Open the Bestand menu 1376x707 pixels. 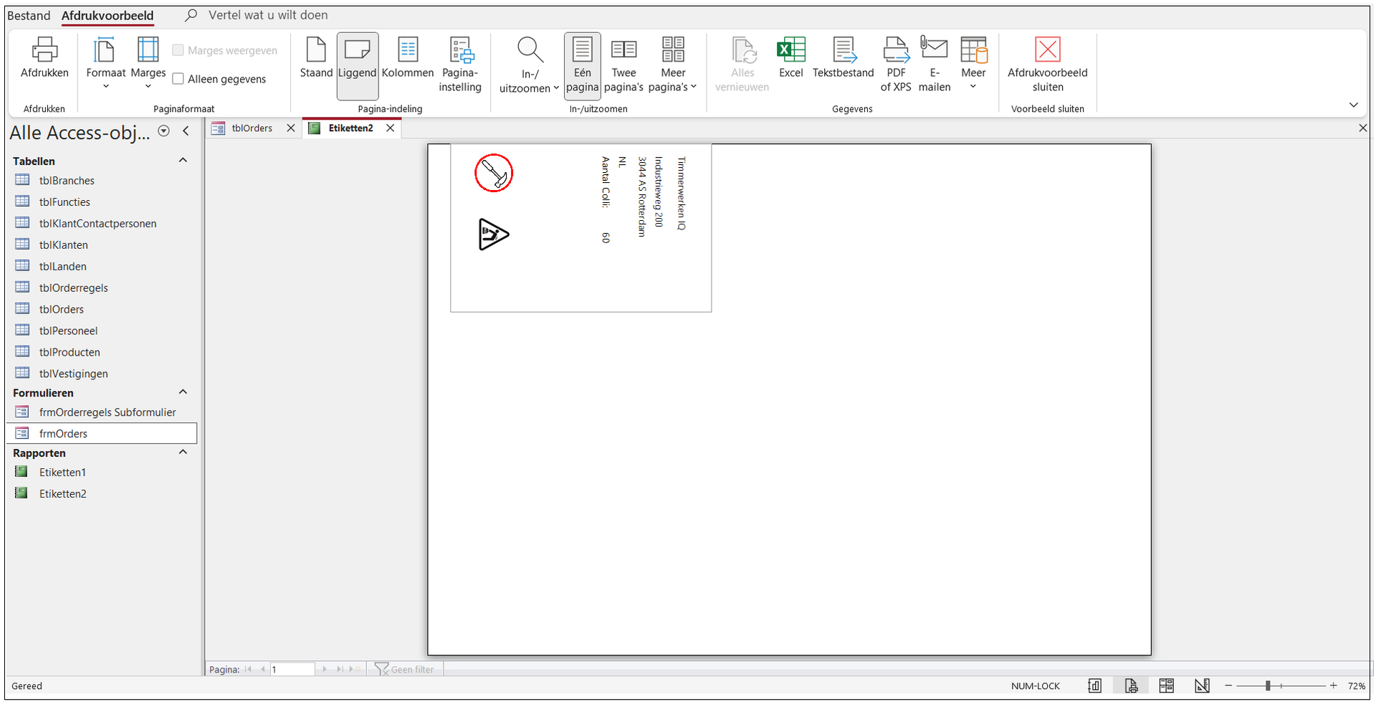click(x=29, y=15)
